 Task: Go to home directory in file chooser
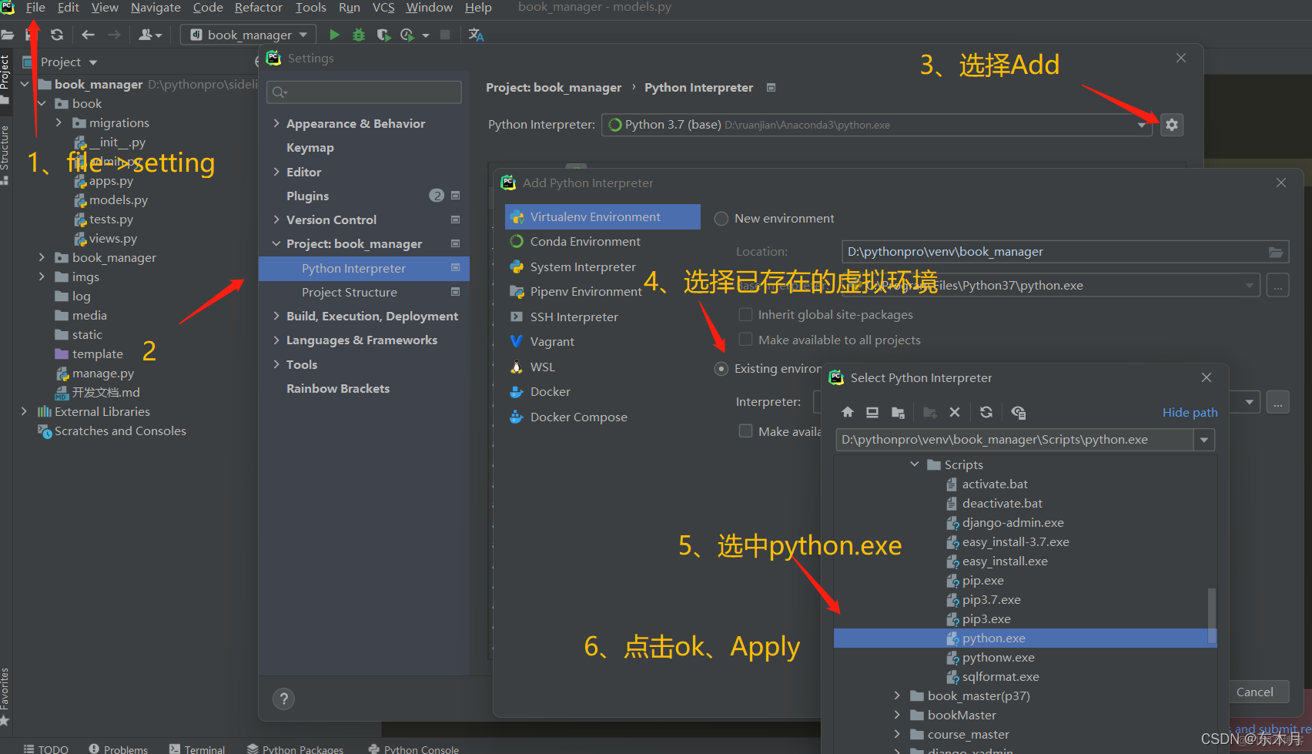click(848, 412)
